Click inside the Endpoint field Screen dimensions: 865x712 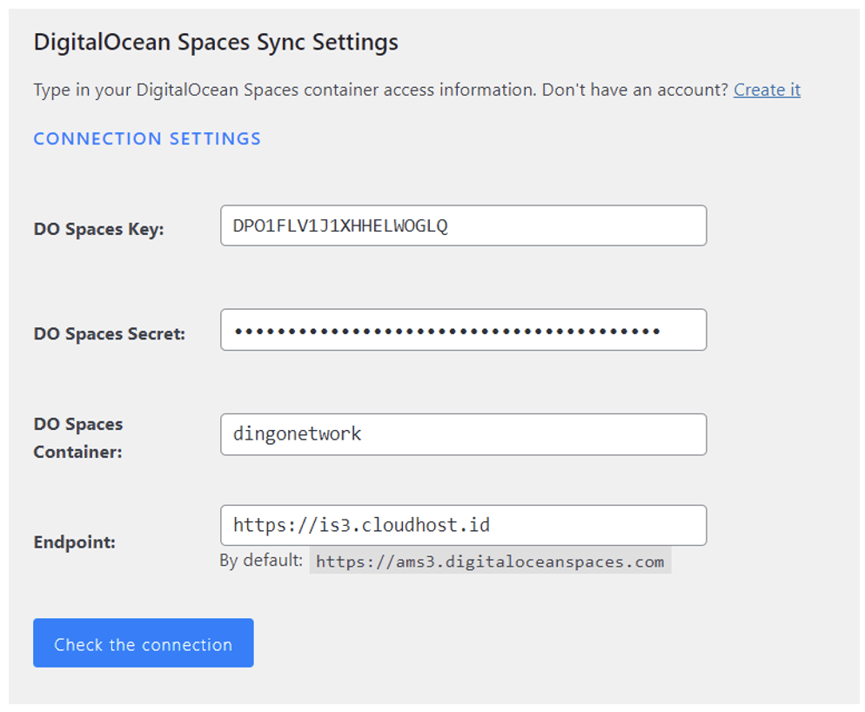coord(461,525)
